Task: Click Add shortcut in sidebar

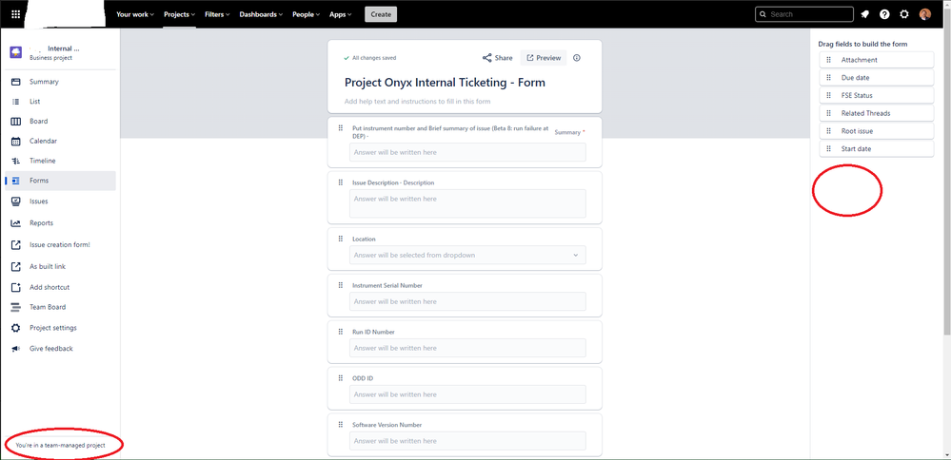Action: pos(60,287)
